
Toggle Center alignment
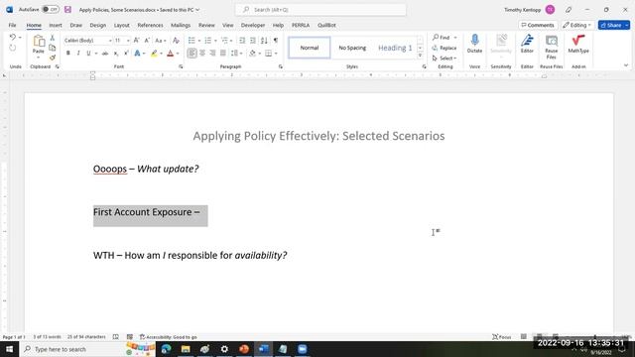202,54
